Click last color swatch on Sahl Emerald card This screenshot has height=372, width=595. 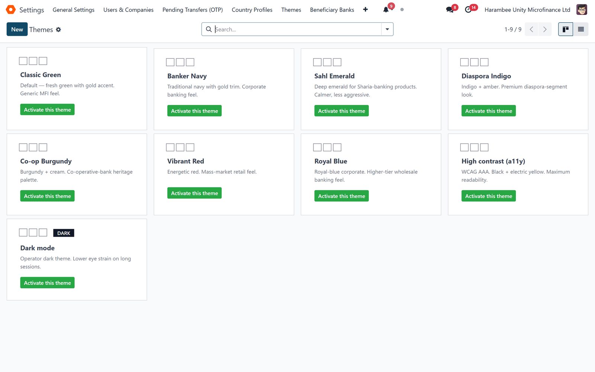pos(337,62)
